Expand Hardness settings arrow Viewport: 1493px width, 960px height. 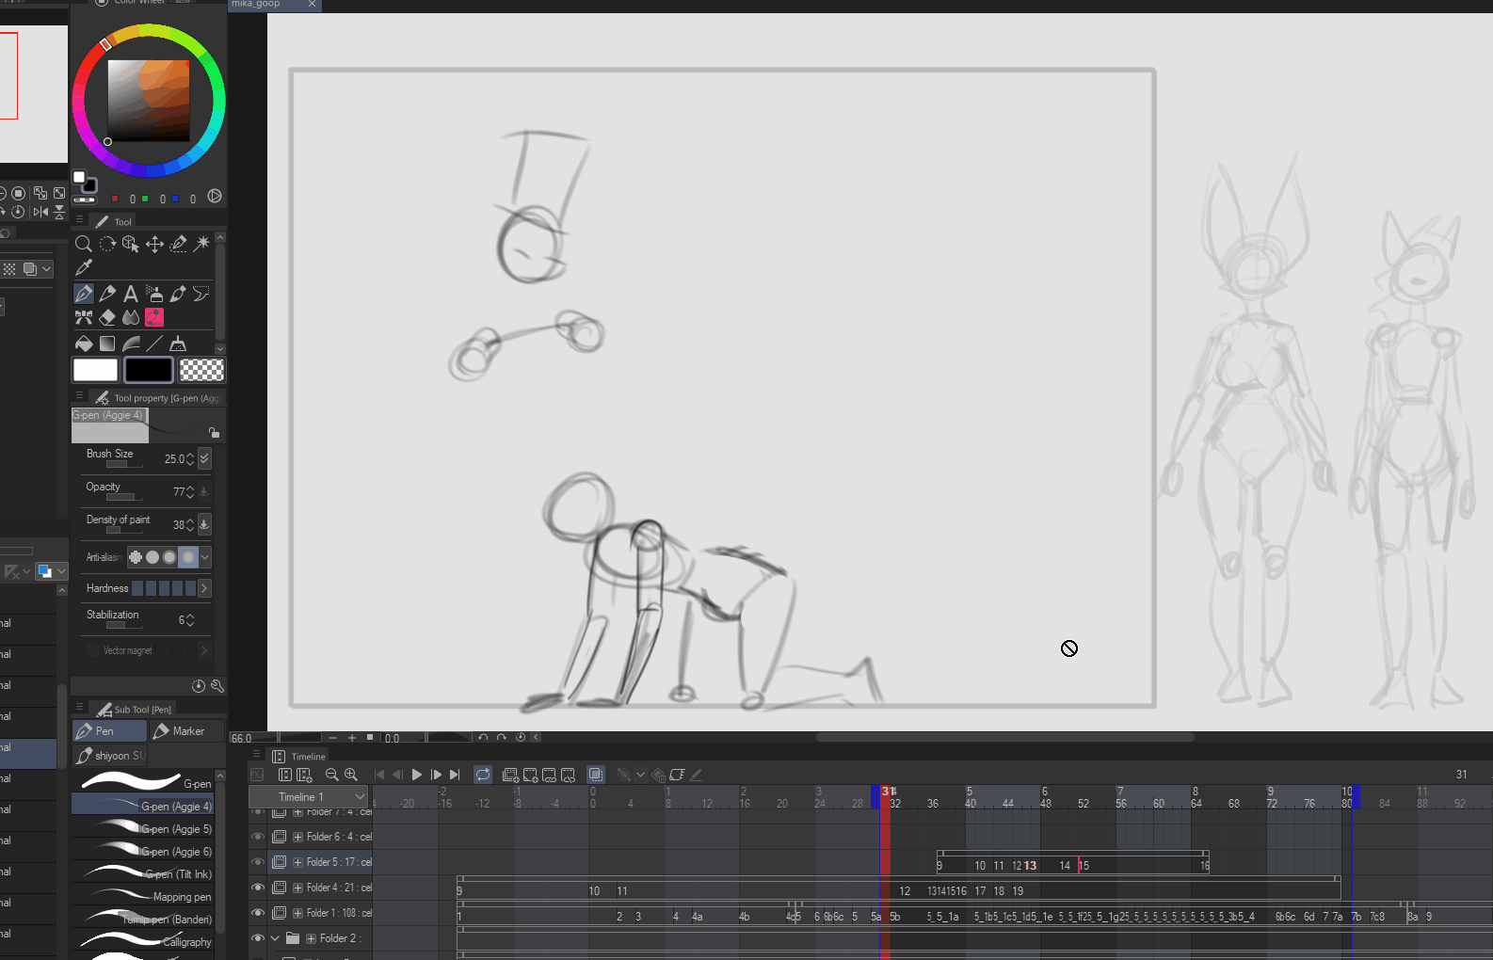(204, 588)
